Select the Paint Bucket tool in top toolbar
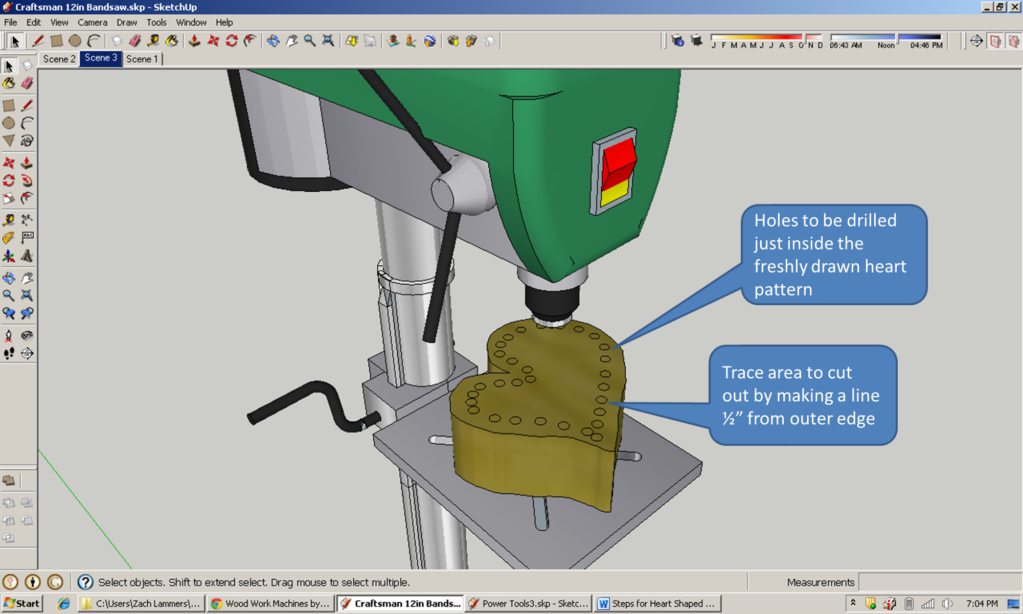 172,41
